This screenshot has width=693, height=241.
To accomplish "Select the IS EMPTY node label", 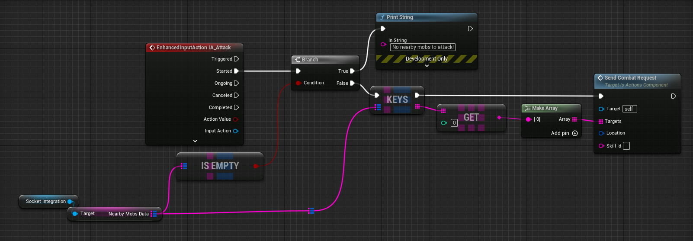I will tap(220, 166).
